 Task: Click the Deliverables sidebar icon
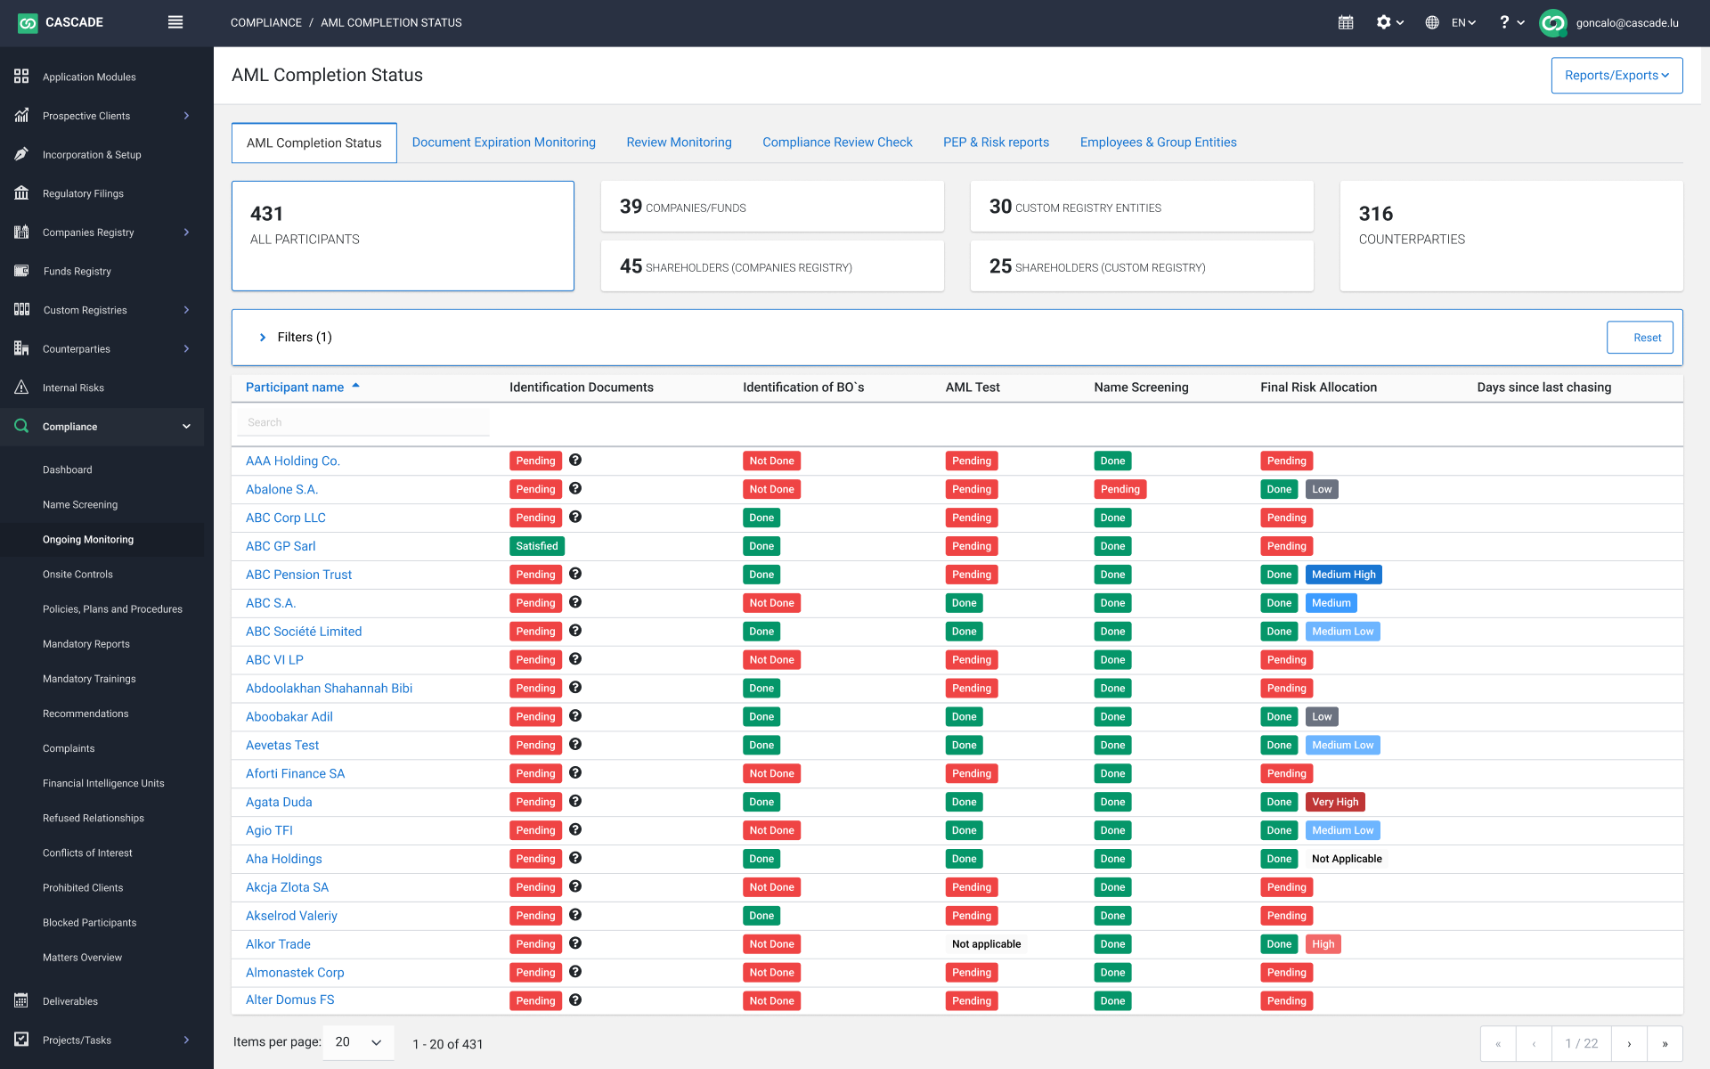(x=21, y=1000)
